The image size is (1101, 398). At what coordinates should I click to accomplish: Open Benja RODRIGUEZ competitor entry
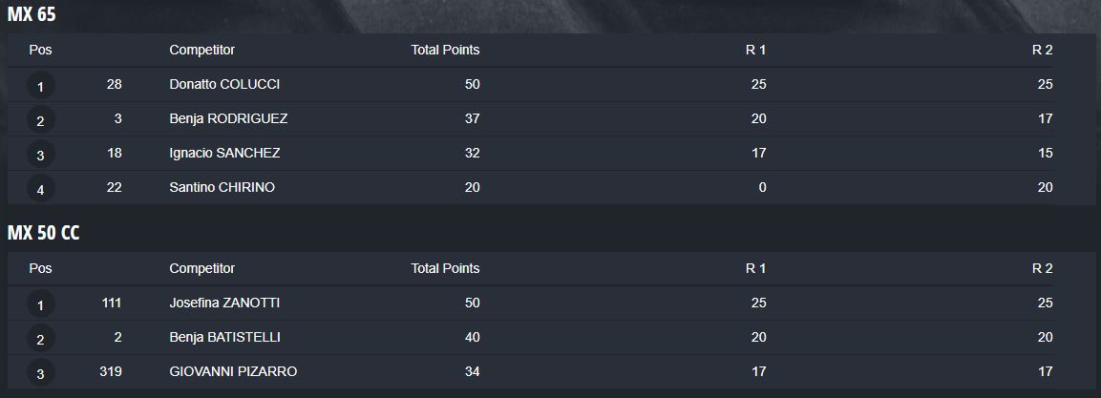point(228,118)
